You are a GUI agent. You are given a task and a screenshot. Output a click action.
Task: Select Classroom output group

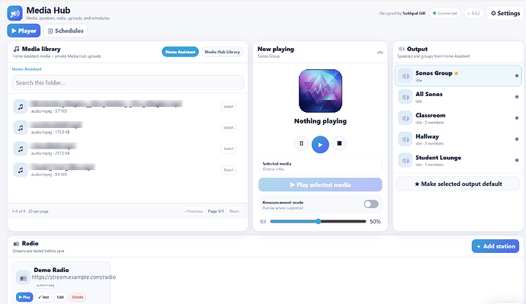(458, 118)
